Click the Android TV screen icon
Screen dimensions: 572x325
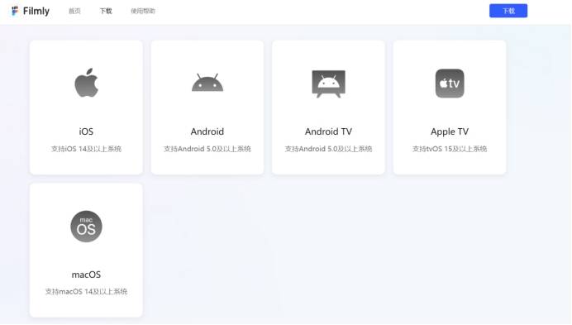[328, 84]
